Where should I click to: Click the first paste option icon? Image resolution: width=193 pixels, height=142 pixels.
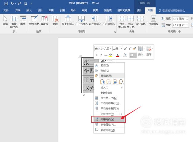point(102,81)
